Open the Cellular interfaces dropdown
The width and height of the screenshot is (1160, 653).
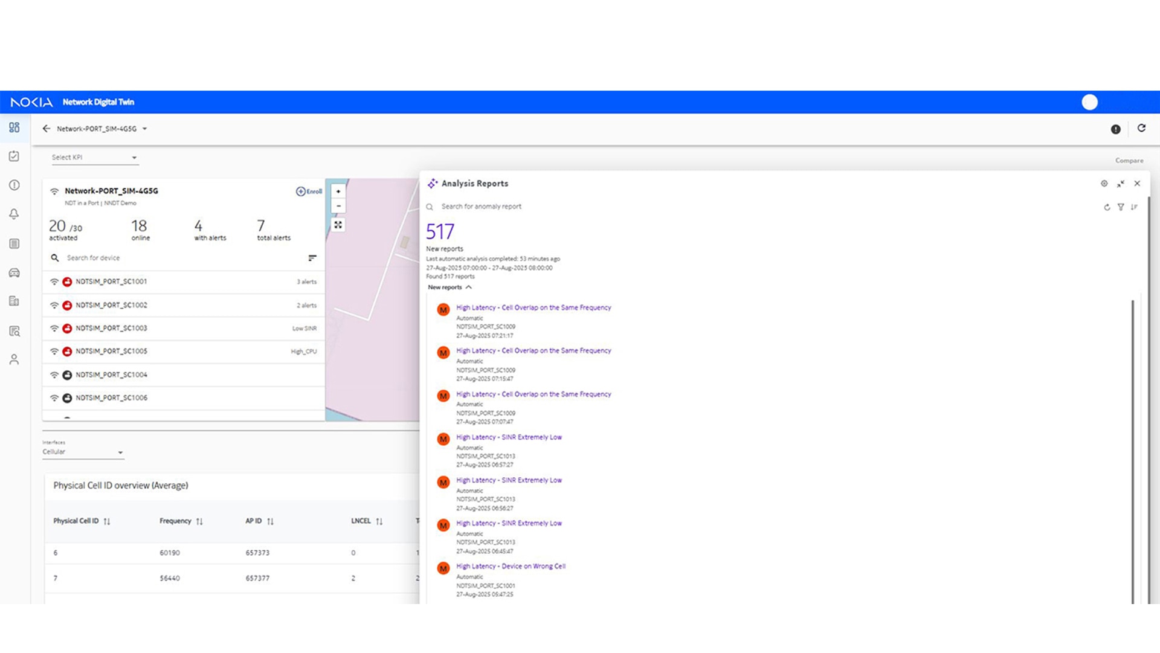coord(83,452)
